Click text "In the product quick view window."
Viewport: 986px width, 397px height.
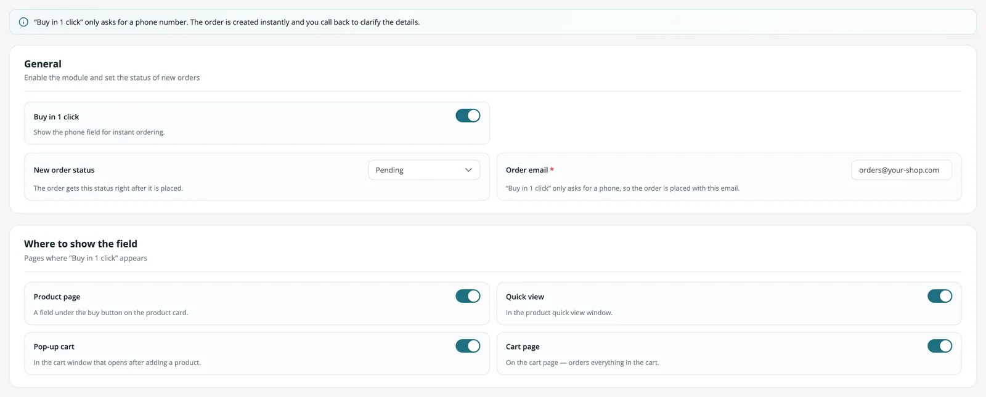tap(560, 313)
